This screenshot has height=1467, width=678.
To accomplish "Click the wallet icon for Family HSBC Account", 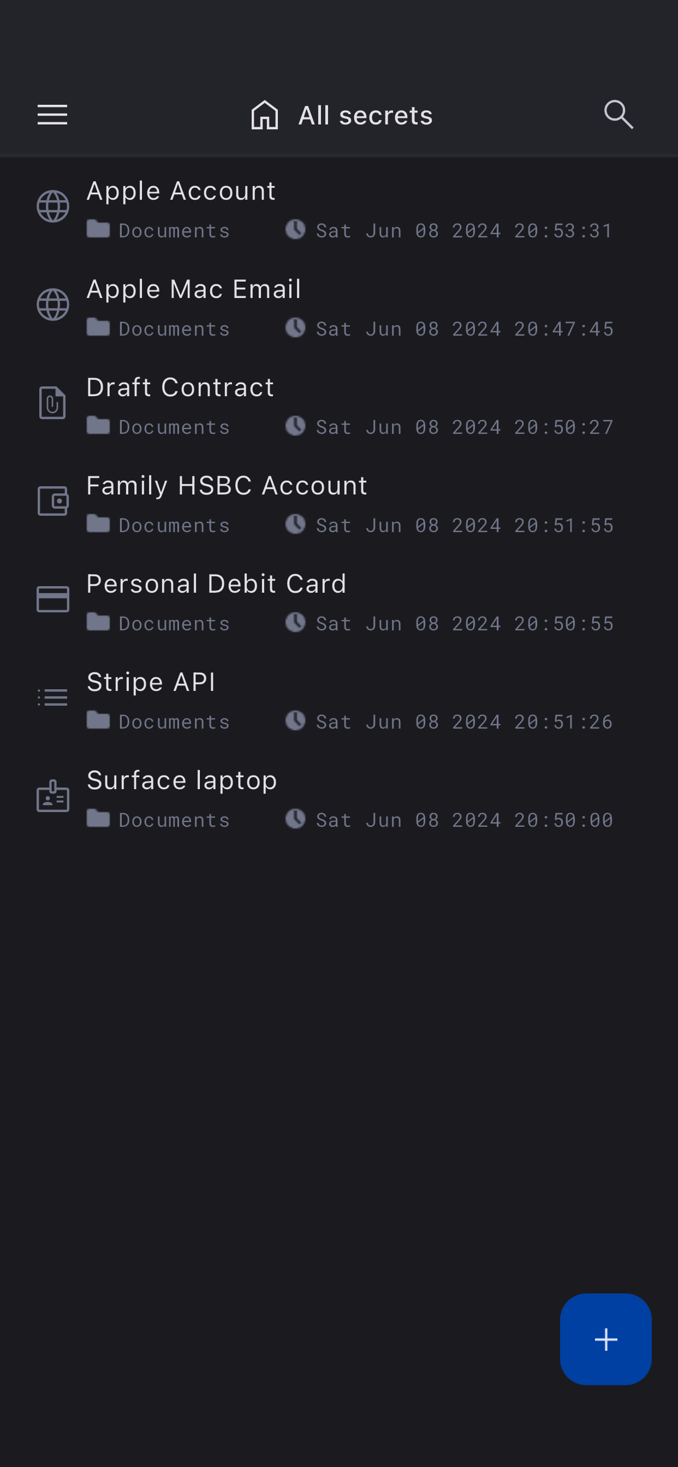I will (x=53, y=501).
